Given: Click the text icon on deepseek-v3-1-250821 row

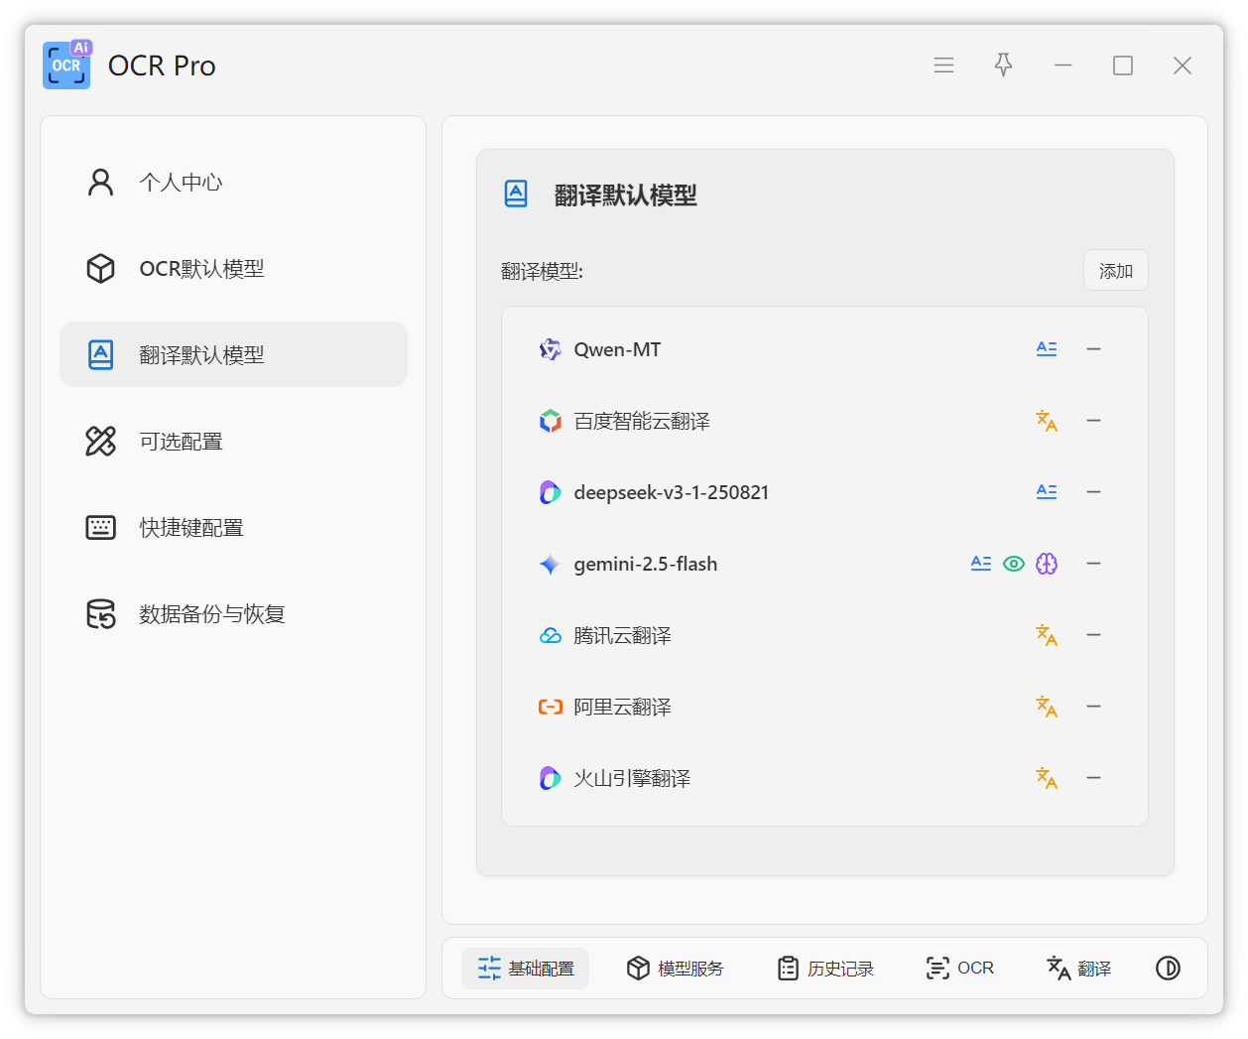Looking at the screenshot, I should tap(1046, 492).
